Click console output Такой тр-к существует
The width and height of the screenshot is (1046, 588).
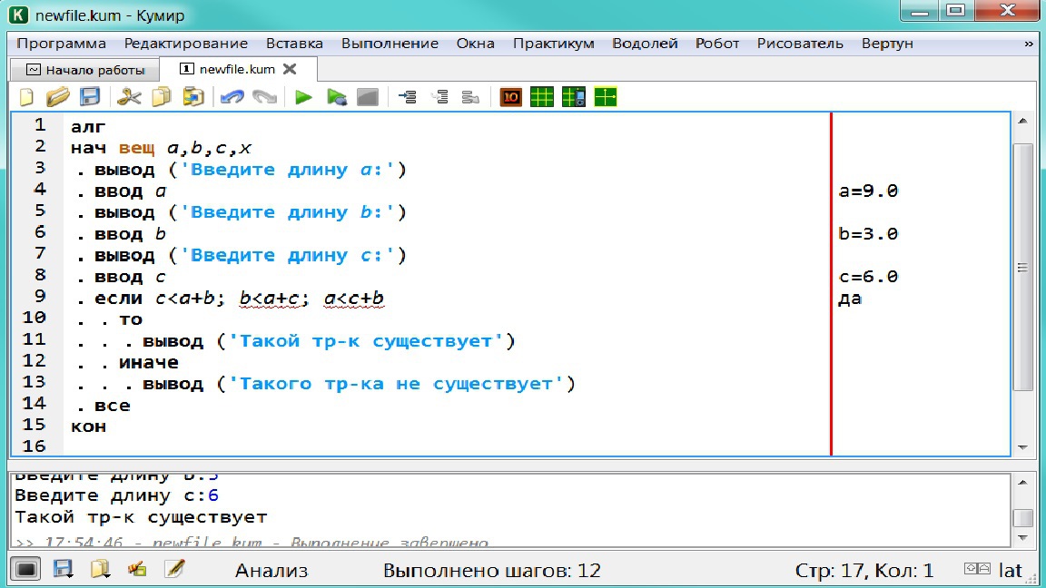tap(141, 517)
